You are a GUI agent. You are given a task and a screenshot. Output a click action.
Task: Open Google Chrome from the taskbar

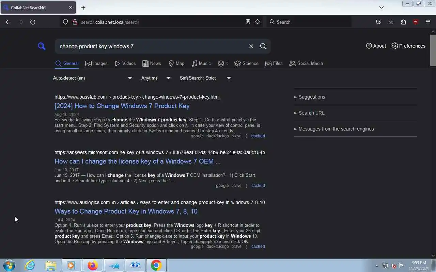click(156, 265)
